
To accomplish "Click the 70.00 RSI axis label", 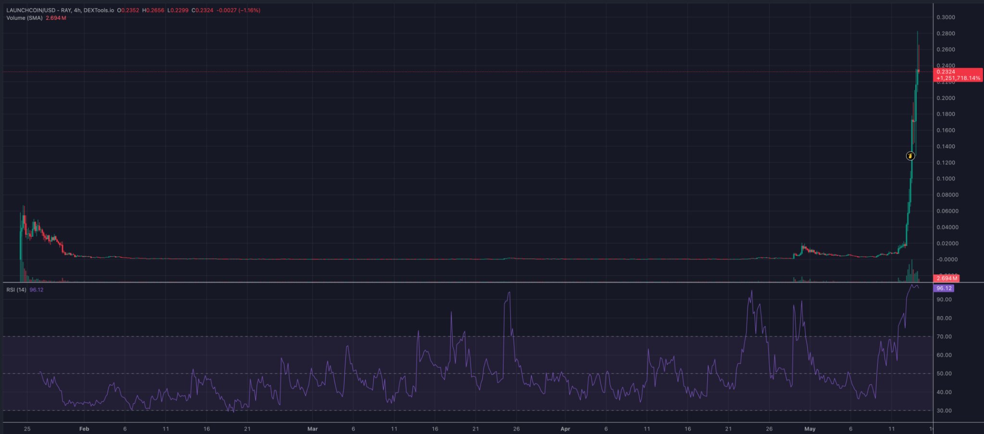I will (x=944, y=337).
